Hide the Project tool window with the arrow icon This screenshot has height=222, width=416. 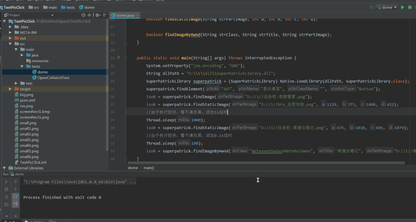click(x=105, y=15)
